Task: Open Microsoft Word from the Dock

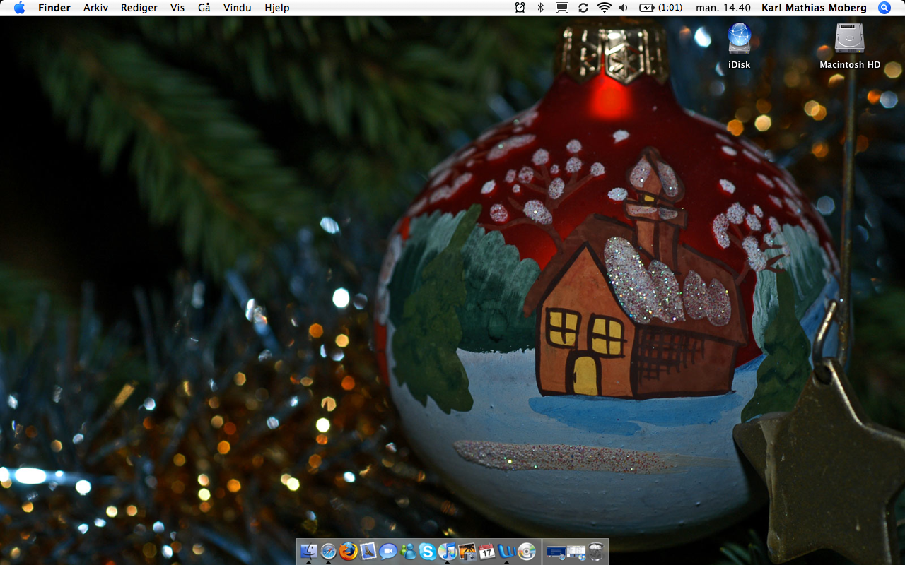Action: tap(507, 551)
